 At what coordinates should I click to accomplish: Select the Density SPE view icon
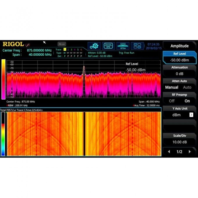click(x=108, y=46)
